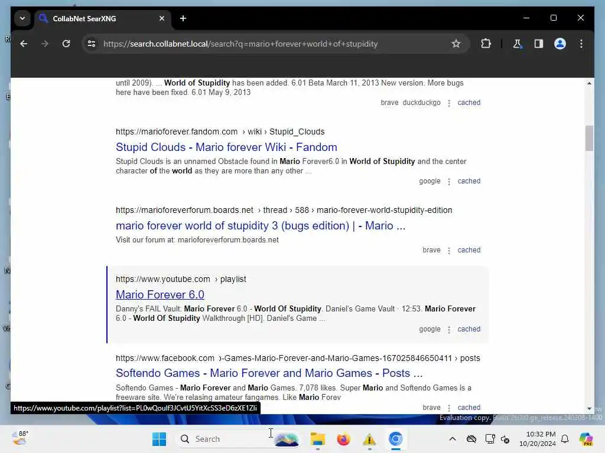Open the clock showing 10:32 PM
The height and width of the screenshot is (453, 605).
(538, 439)
